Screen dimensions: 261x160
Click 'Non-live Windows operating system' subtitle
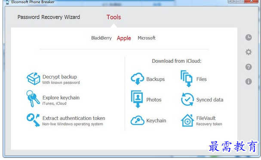pos(73,124)
